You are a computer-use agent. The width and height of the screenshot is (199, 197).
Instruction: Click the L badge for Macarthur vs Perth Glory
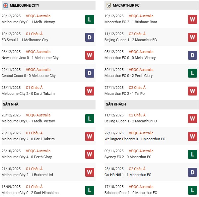(192, 73)
